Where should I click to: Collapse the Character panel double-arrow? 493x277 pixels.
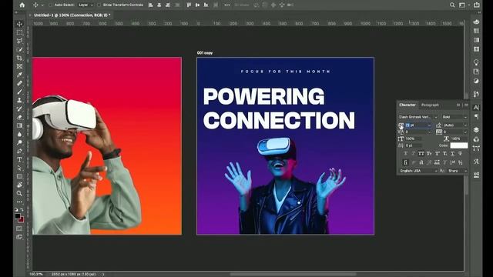click(x=458, y=105)
